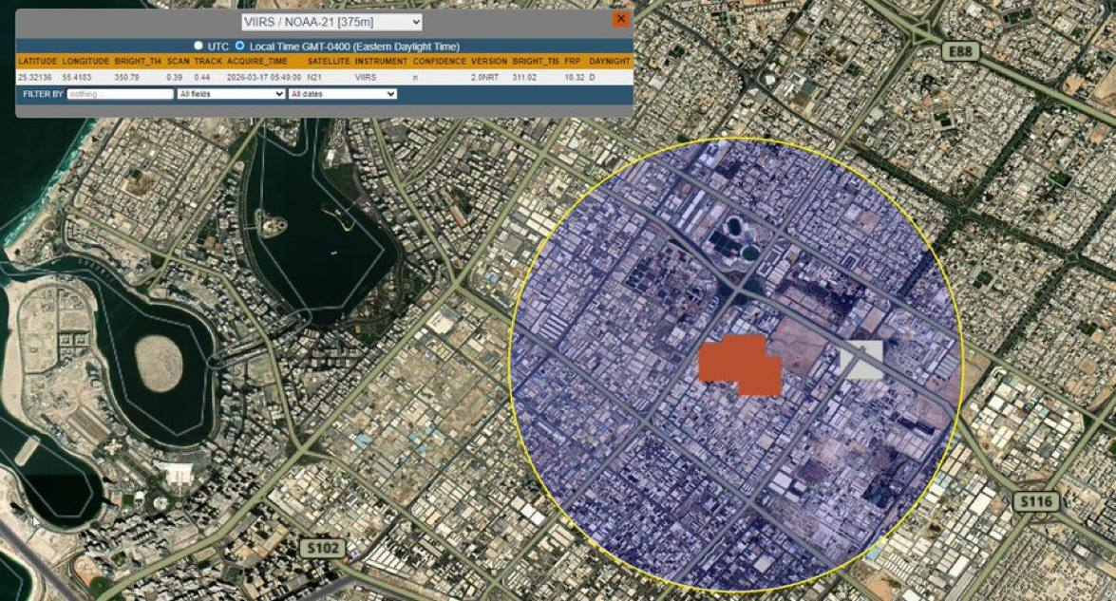Click the FRP column header
The height and width of the screenshot is (601, 1116).
point(572,62)
